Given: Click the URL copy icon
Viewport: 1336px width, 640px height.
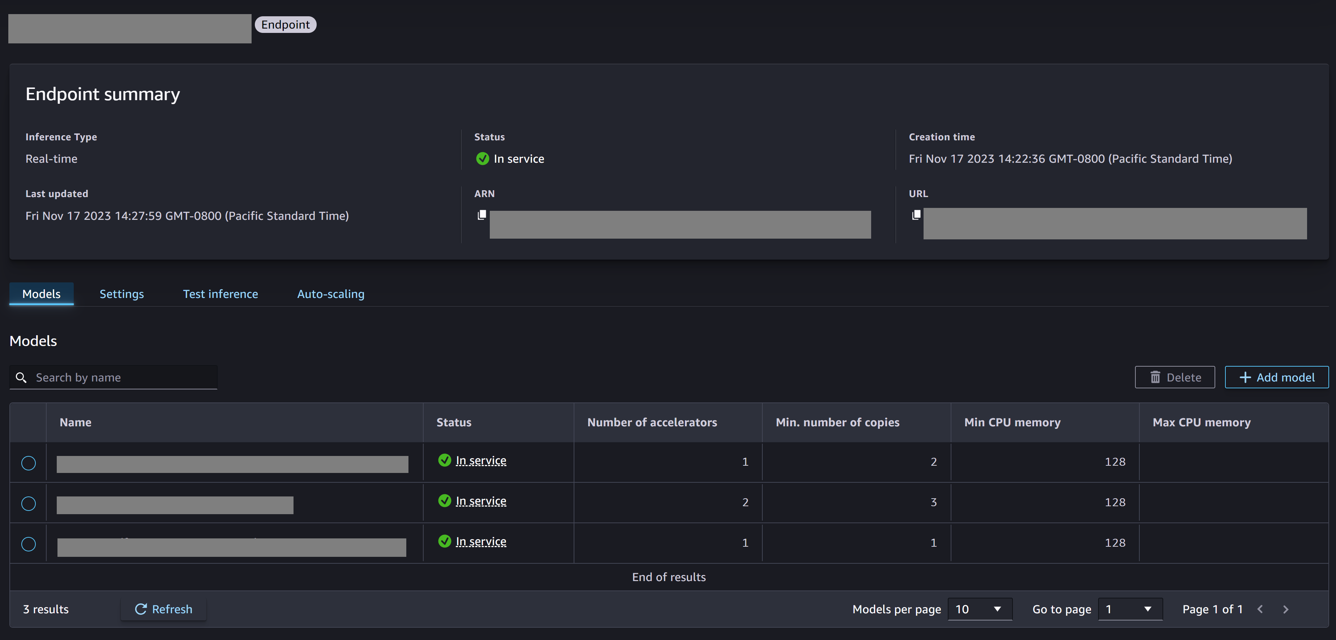Looking at the screenshot, I should pyautogui.click(x=915, y=215).
